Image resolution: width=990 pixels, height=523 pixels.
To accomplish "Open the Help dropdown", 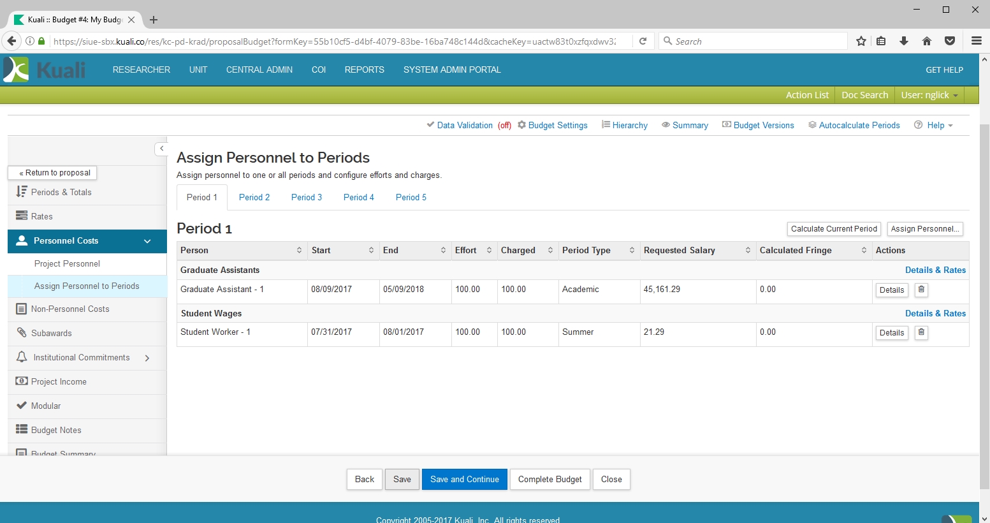I will coord(934,126).
